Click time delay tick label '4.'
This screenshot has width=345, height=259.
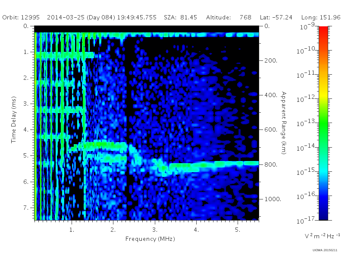click(x=26, y=130)
